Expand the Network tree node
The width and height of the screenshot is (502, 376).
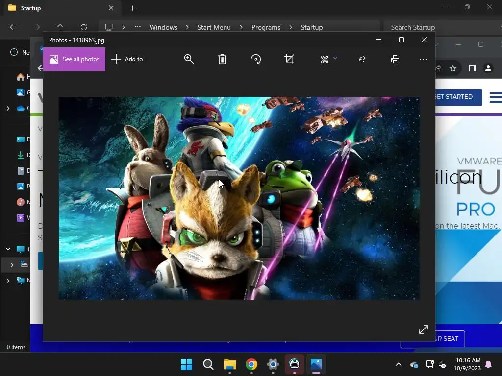coord(8,281)
